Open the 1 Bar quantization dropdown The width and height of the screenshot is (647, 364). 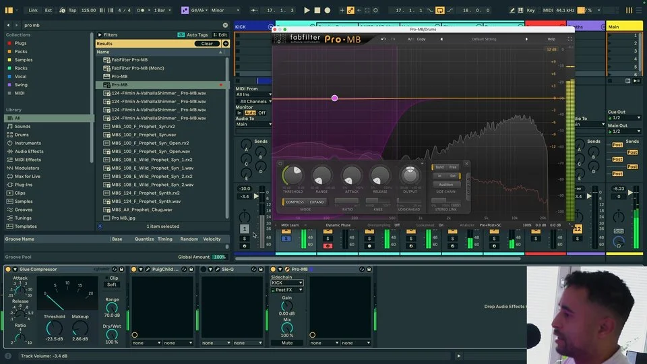(x=162, y=10)
